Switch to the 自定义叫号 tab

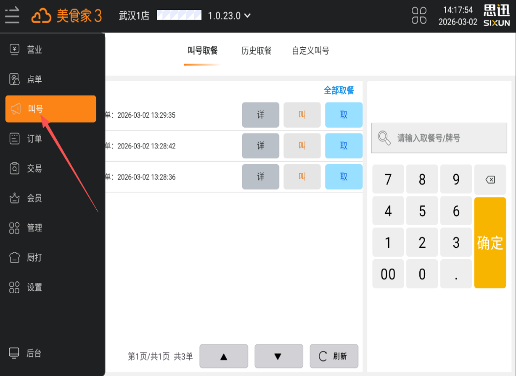point(311,51)
